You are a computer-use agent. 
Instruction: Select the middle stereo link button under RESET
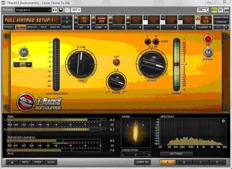(x=22, y=65)
